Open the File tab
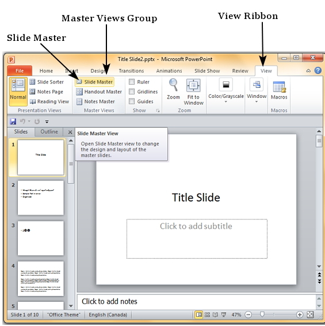Viewport: 325px width, 326px height. coord(20,71)
